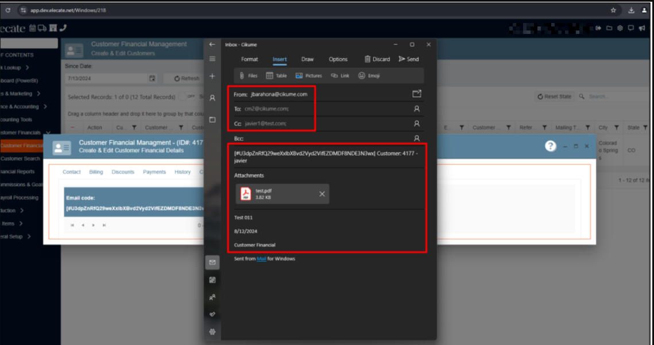
Task: Open the help question mark icon
Action: tap(550, 146)
